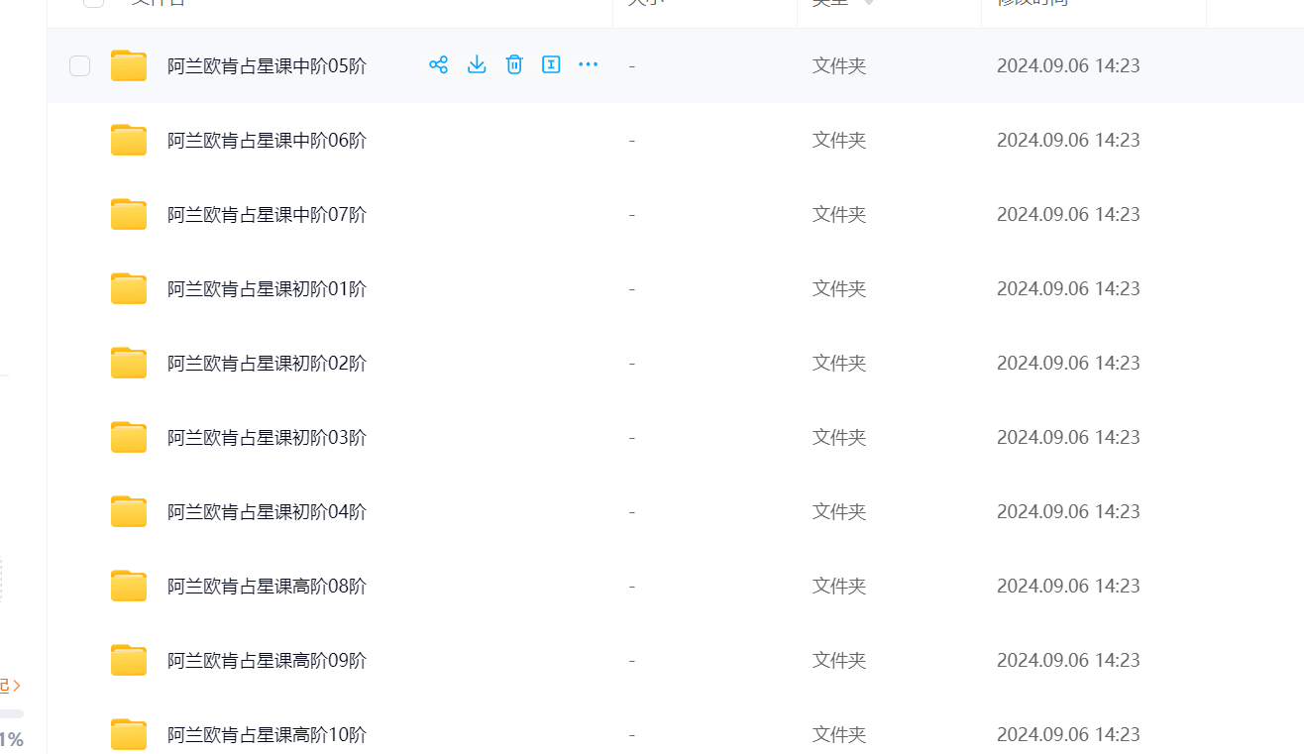Click the folder icon of 高阶08阶
The height and width of the screenshot is (754, 1304).
pyautogui.click(x=129, y=587)
